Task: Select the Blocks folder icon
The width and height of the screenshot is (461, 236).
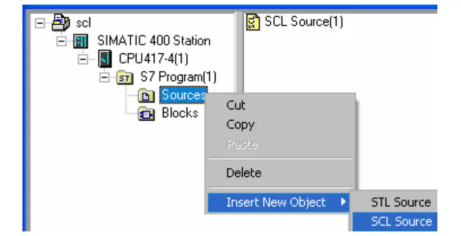Action: pos(146,114)
